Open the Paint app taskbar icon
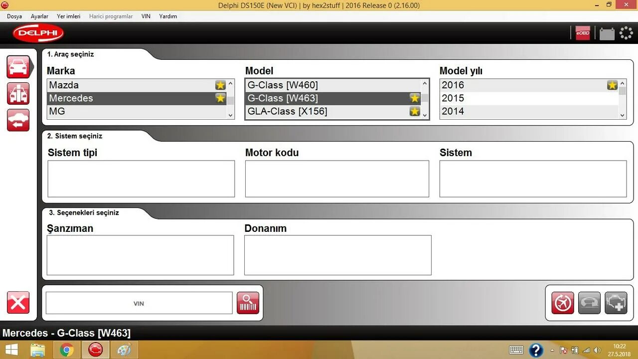638x359 pixels. (x=124, y=350)
